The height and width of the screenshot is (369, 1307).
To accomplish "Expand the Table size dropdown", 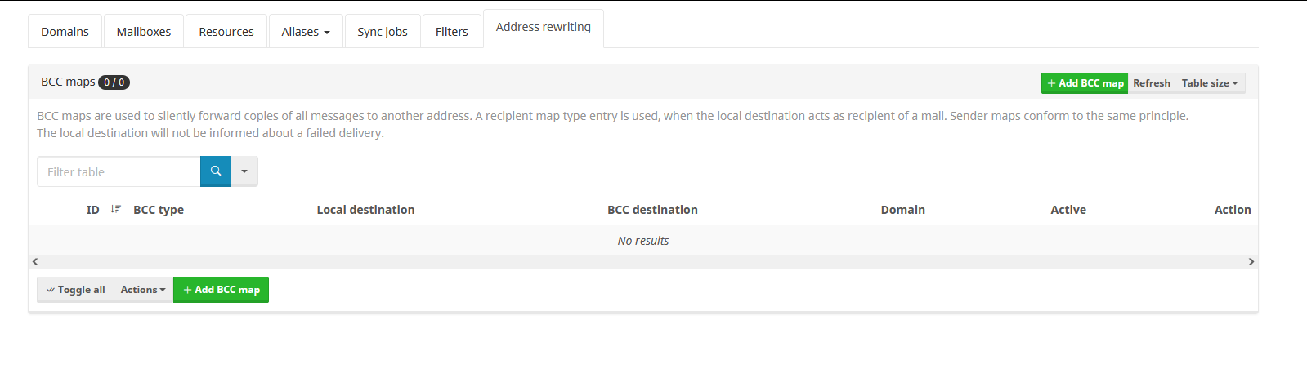I will 1210,83.
